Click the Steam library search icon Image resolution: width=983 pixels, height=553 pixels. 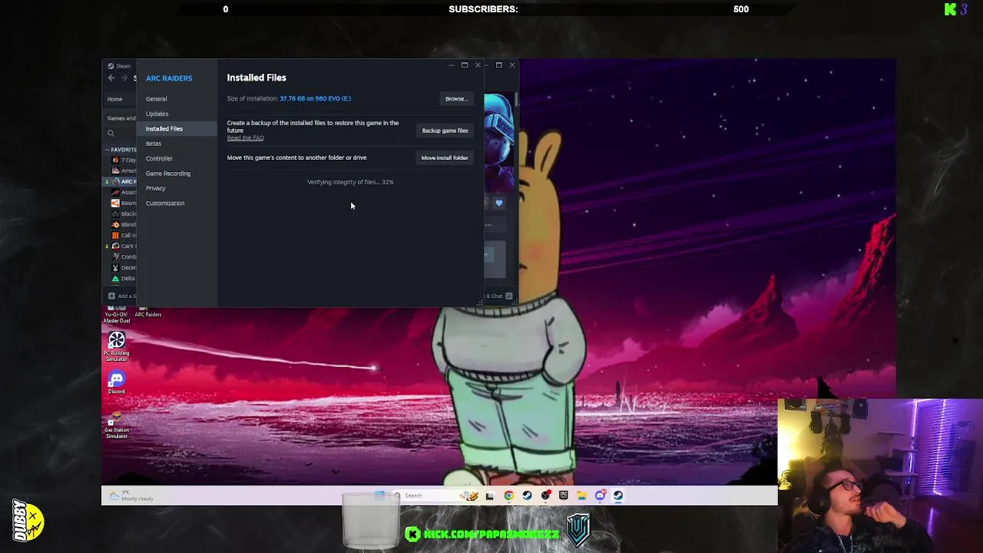(111, 134)
